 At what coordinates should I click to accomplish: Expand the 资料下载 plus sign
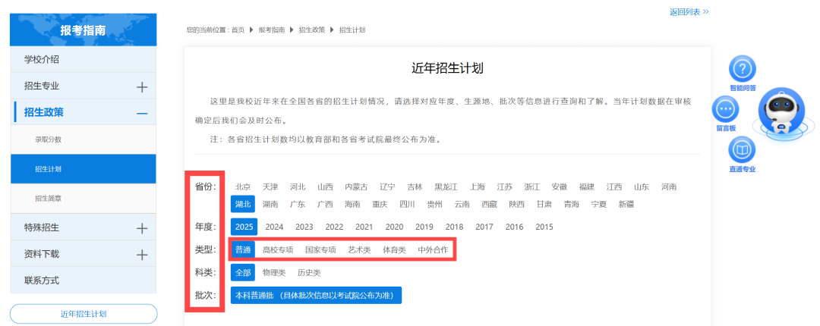coord(141,255)
